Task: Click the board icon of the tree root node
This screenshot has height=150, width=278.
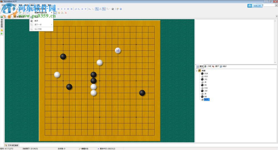Action: pyautogui.click(x=200, y=71)
